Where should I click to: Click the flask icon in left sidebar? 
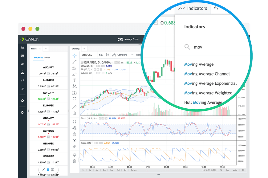(x=22, y=72)
